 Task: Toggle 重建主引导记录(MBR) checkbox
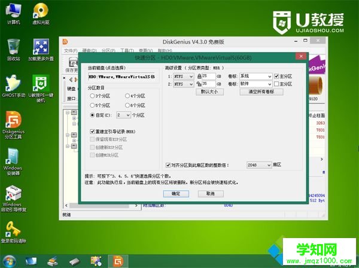(92, 132)
